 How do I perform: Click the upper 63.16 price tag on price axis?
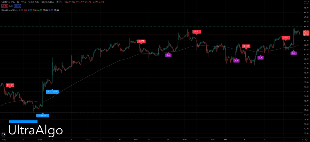tap(306, 32)
